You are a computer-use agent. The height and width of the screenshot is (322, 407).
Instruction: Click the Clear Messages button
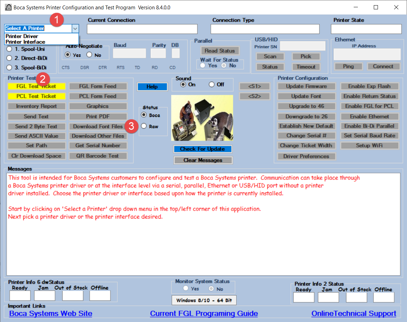(203, 160)
